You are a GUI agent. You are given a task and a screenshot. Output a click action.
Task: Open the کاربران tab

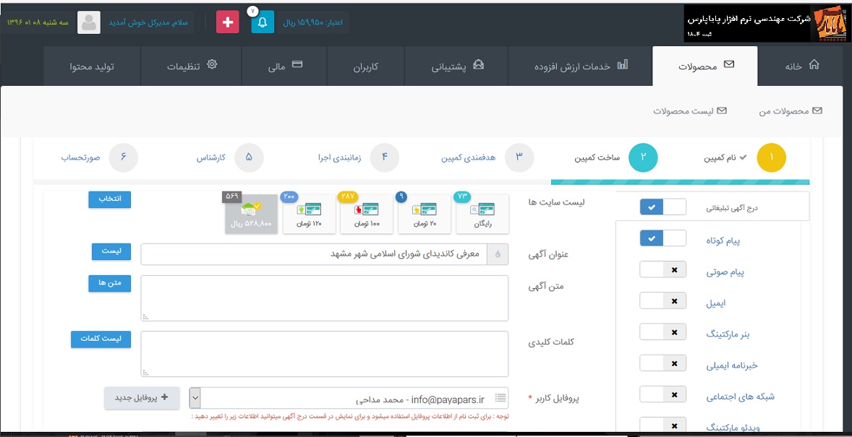tap(366, 66)
